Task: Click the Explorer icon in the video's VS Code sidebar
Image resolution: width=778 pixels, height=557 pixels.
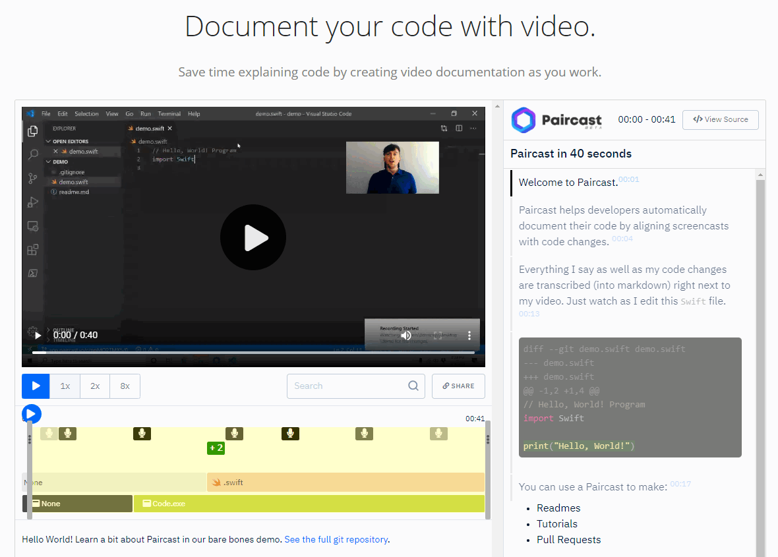Action: [x=33, y=131]
